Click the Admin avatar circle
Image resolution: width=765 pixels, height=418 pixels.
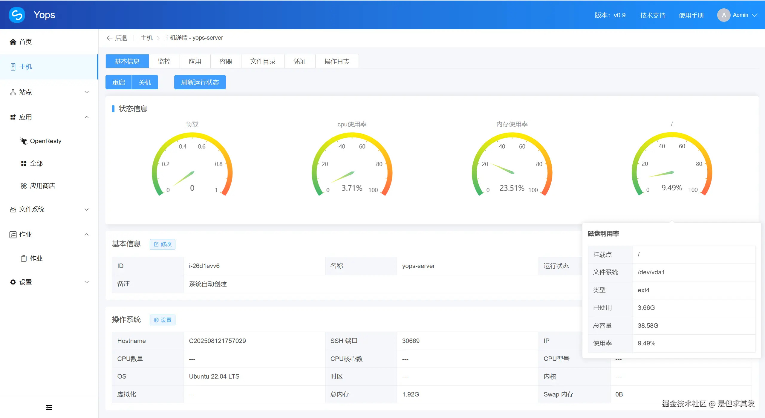[x=723, y=15]
